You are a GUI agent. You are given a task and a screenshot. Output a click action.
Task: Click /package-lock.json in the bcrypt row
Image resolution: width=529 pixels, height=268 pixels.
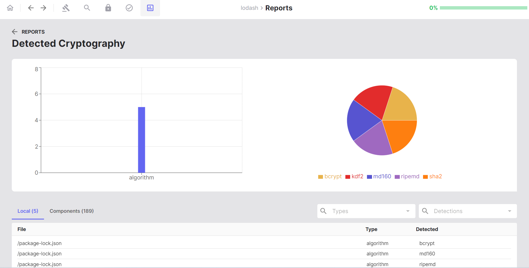(40, 243)
